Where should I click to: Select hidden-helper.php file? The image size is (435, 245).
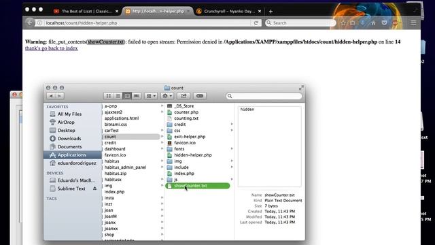coord(193,154)
